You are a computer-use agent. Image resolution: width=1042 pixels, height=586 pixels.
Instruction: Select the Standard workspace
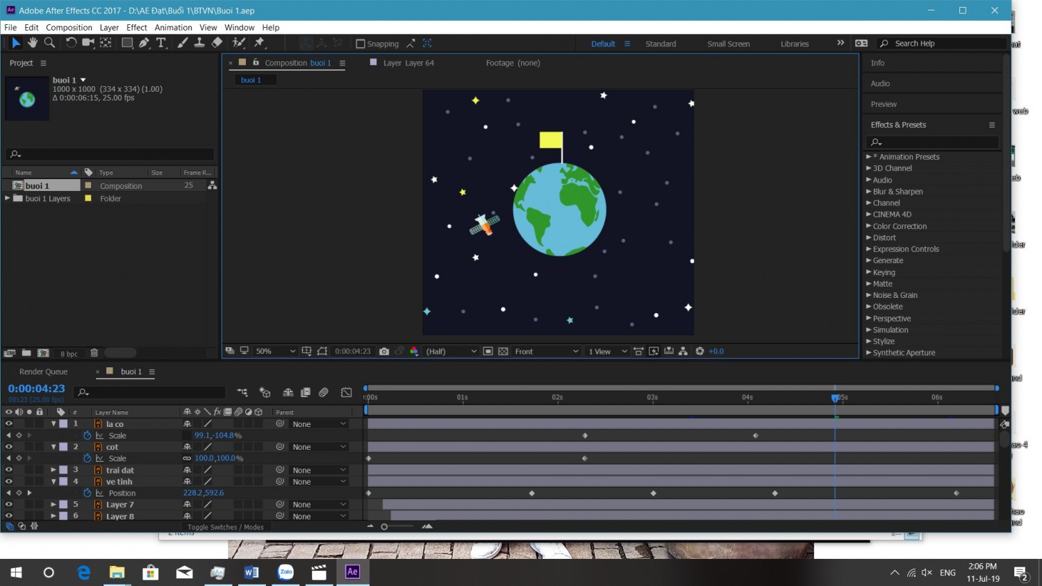coord(661,44)
